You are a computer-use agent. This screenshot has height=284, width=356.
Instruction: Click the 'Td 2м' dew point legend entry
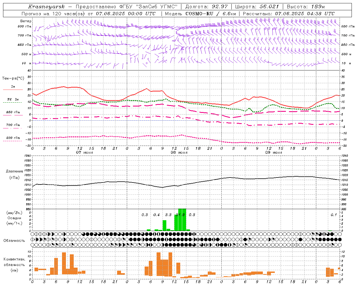tap(13, 99)
